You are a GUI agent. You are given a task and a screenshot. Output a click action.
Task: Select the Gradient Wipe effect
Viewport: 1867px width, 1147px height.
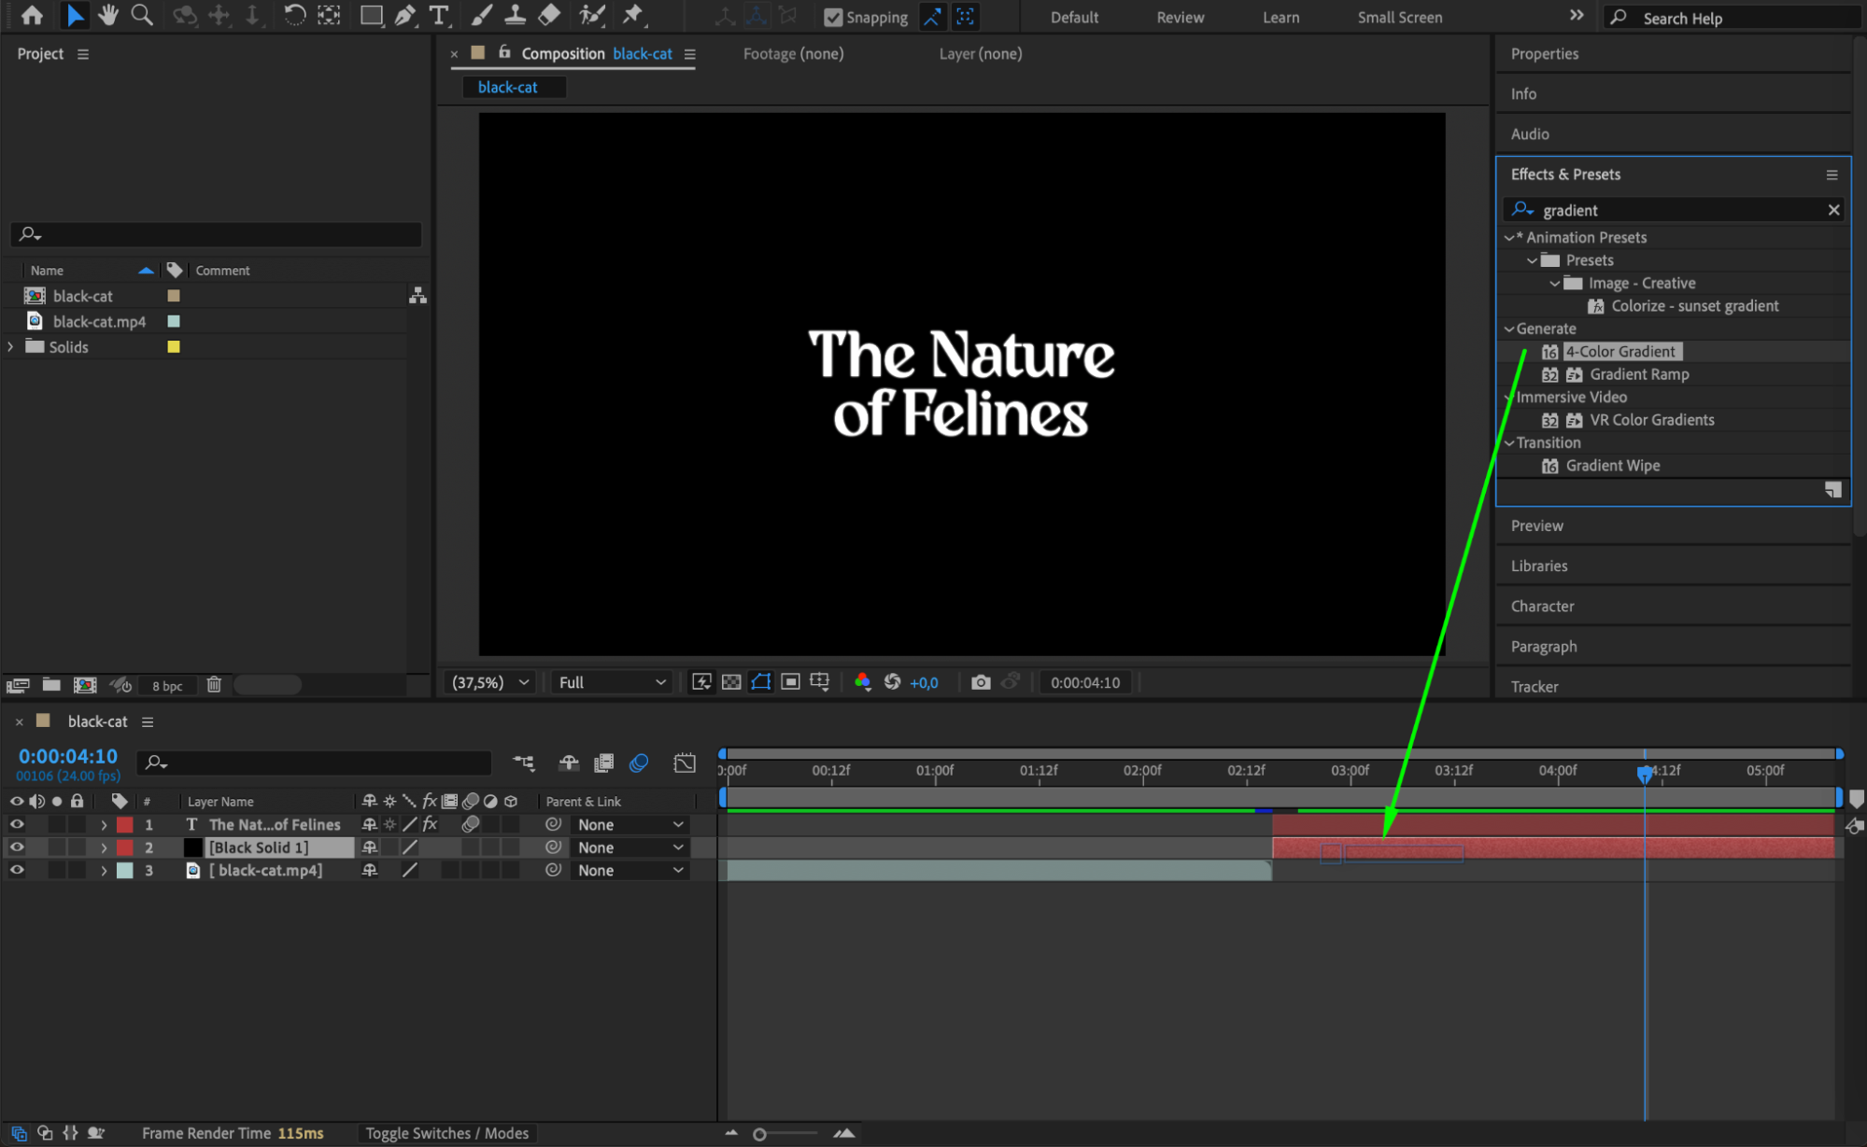1612,465
